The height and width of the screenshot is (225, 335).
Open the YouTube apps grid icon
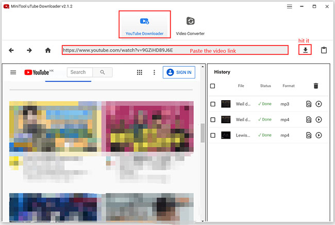click(139, 72)
